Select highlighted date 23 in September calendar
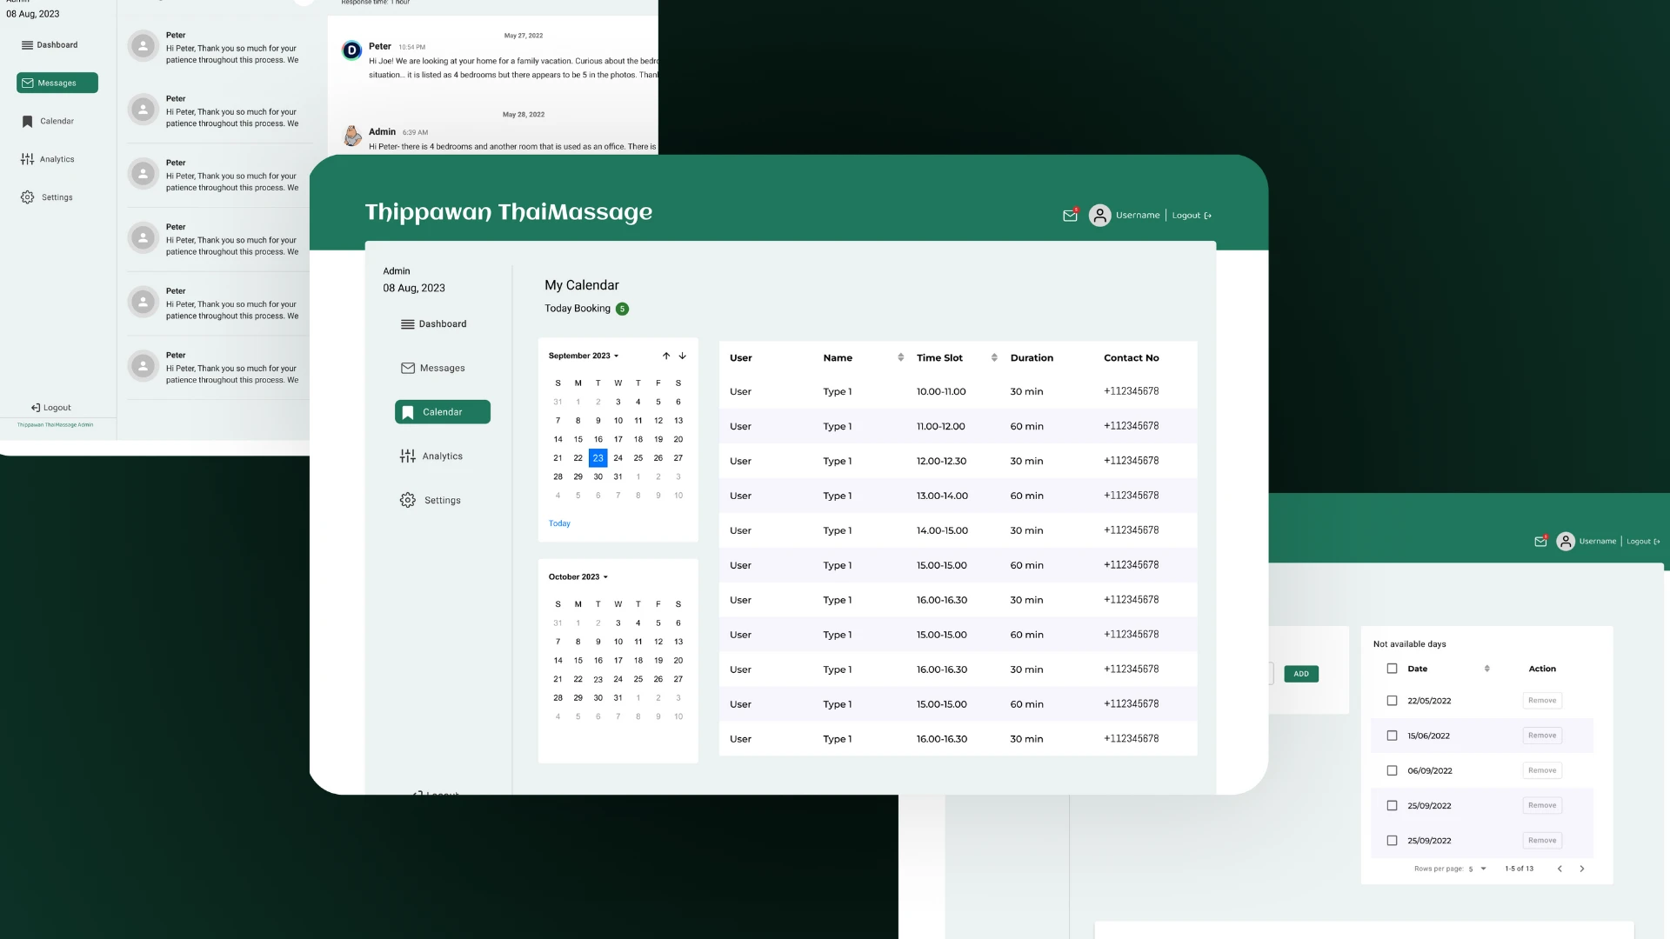This screenshot has width=1670, height=939. tap(598, 458)
